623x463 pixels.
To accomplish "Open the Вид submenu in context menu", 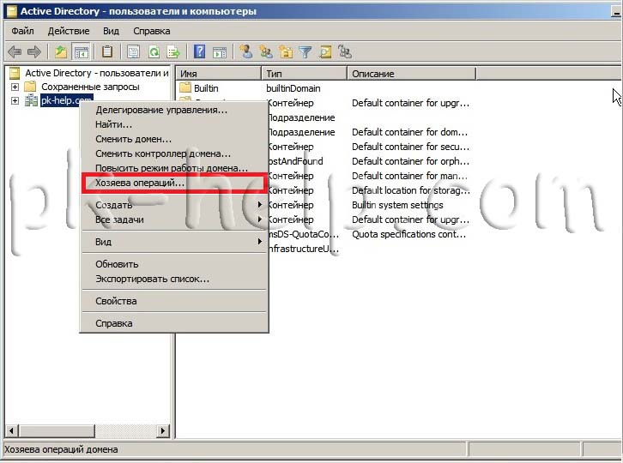I will [174, 242].
